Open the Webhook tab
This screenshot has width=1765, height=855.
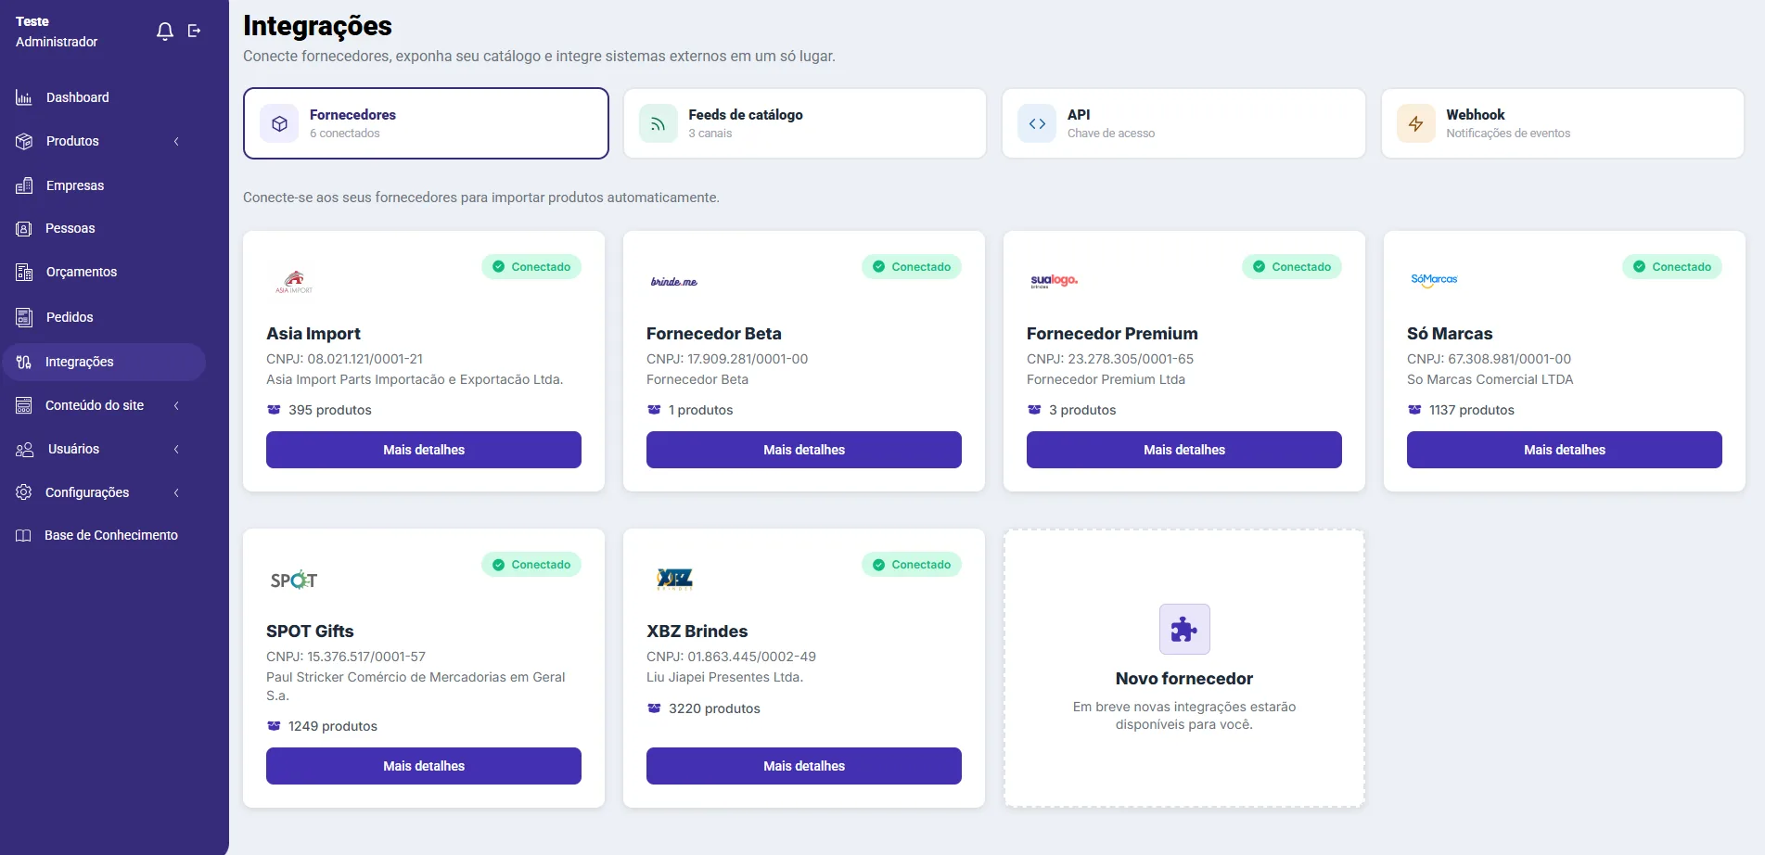point(1563,123)
